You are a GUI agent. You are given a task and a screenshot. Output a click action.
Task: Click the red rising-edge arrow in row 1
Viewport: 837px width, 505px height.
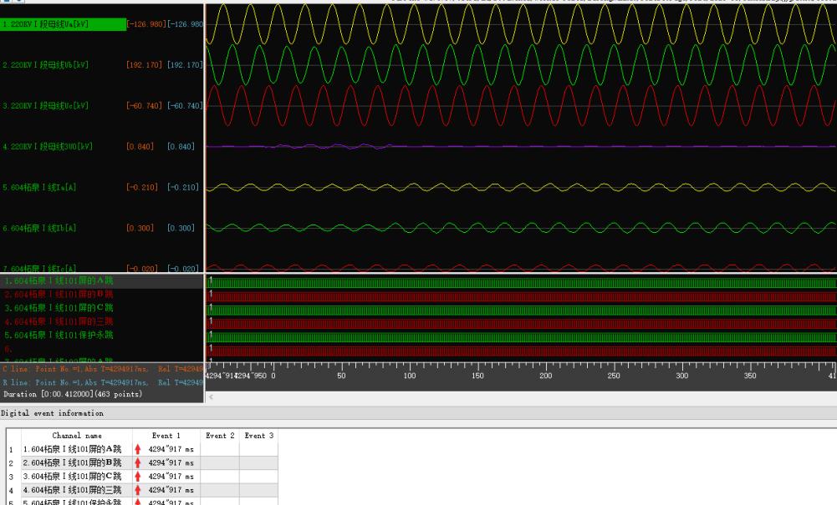[x=138, y=449]
